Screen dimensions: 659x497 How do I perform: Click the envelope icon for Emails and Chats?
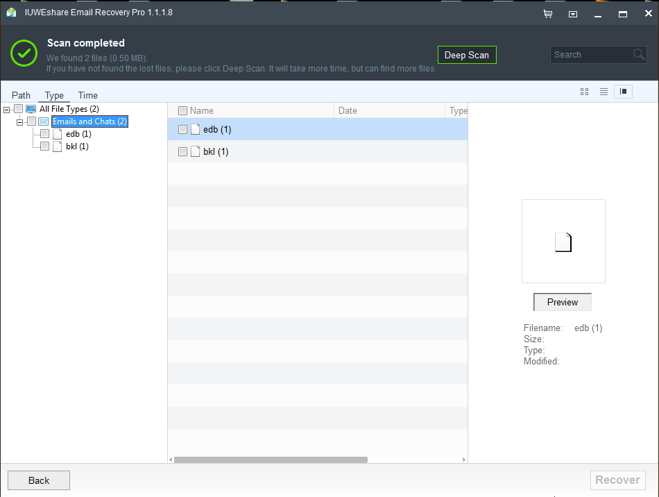[x=43, y=121]
